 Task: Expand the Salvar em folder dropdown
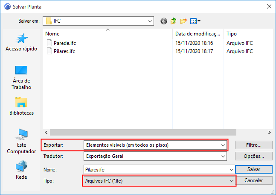tap(150, 21)
